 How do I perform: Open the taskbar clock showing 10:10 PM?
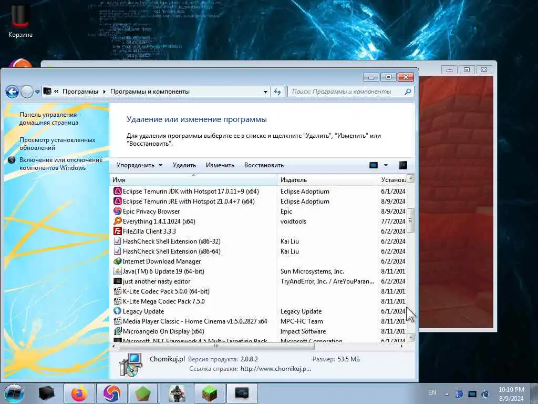coord(511,394)
